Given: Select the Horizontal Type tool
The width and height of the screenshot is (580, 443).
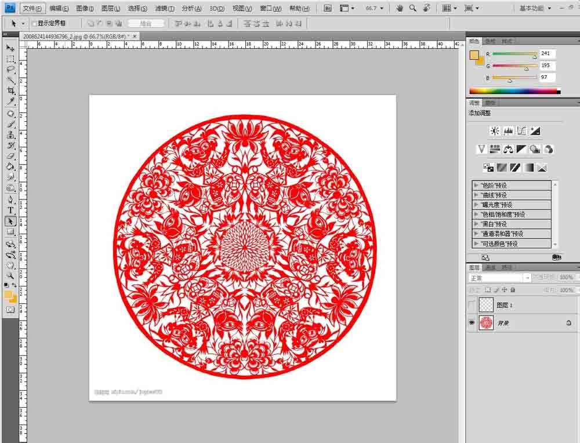Looking at the screenshot, I should (10, 210).
